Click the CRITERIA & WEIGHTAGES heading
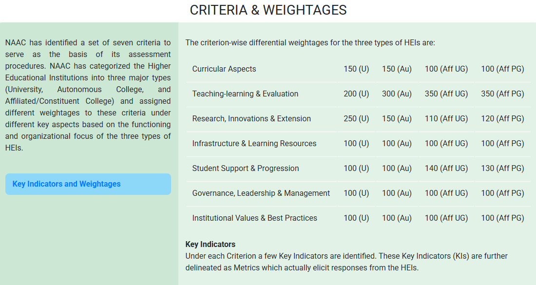Viewport: 536px width, 285px height. pos(268,10)
